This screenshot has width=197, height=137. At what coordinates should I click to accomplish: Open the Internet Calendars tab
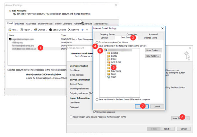point(63,24)
